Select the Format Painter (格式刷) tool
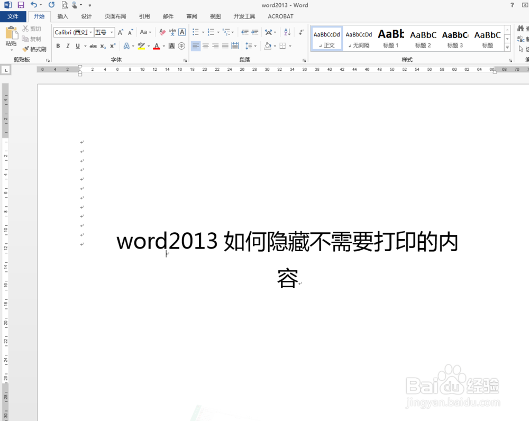The image size is (529, 421). coord(34,49)
